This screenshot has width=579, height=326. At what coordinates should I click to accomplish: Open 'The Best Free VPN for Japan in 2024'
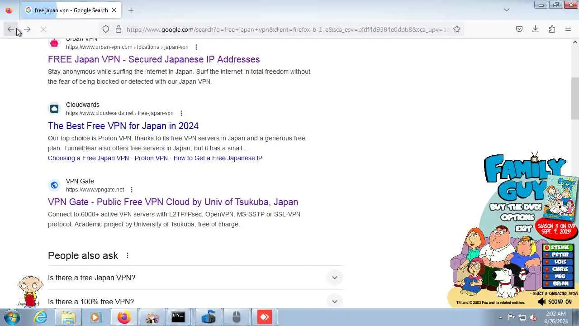[x=123, y=126]
